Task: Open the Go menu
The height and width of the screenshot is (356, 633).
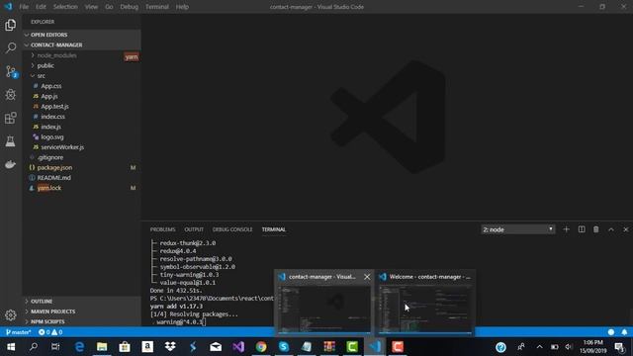Action: [109, 7]
